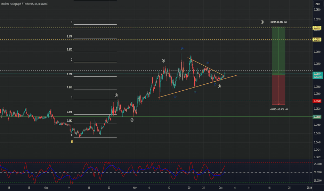This screenshot has height=191, width=324.
Task: Click the 0.0480 price axis value
Action: point(317,125)
